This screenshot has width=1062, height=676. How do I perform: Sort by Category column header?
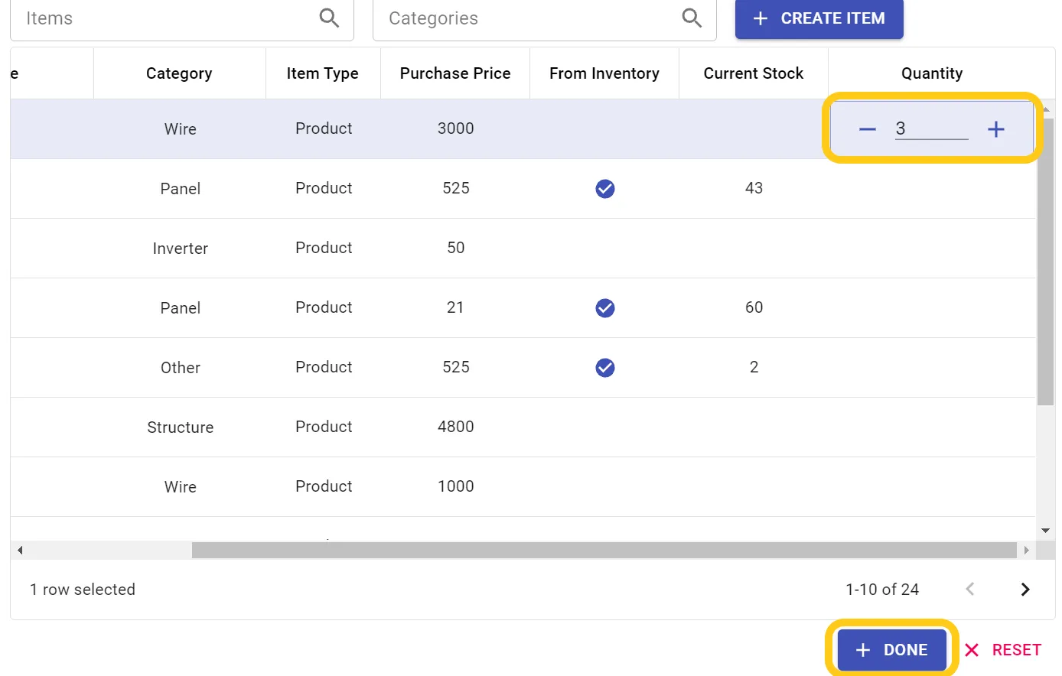179,73
